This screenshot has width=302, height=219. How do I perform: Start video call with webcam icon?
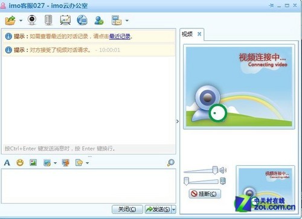[x=32, y=20]
